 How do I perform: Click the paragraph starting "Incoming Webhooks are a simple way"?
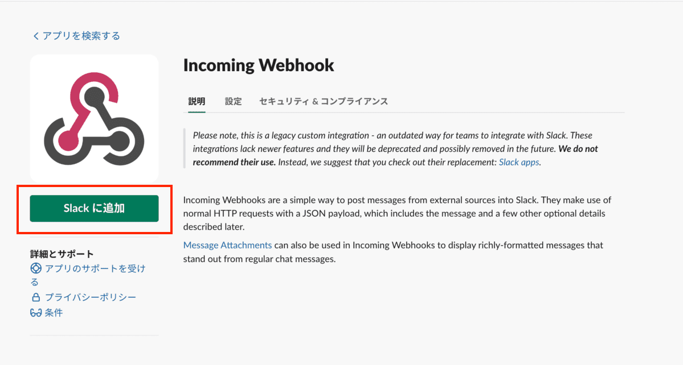point(397,213)
